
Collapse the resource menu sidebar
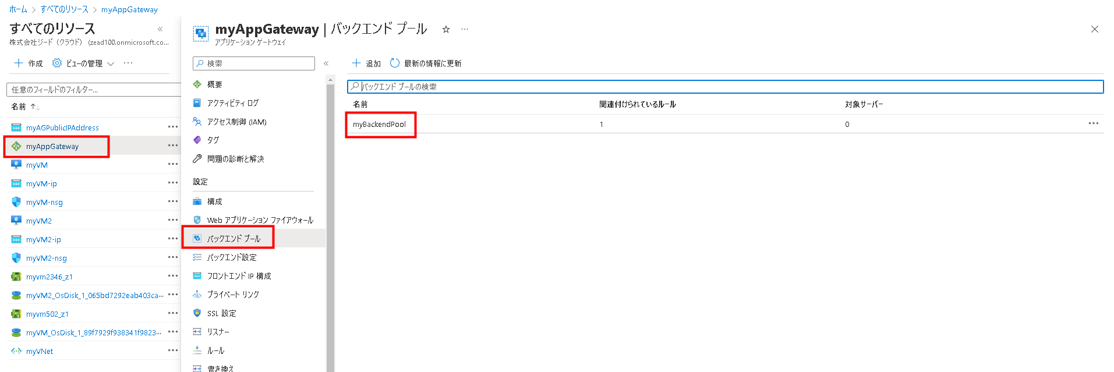326,63
